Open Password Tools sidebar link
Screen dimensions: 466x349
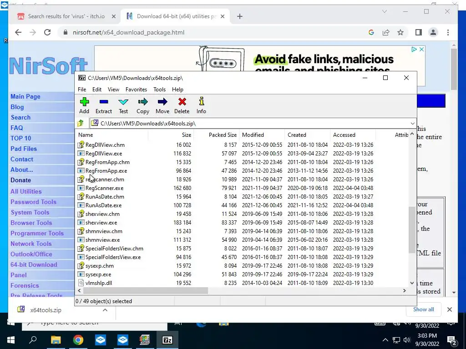coord(33,202)
